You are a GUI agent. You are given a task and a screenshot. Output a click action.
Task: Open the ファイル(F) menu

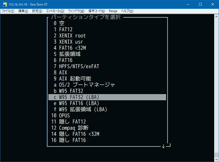point(8,11)
